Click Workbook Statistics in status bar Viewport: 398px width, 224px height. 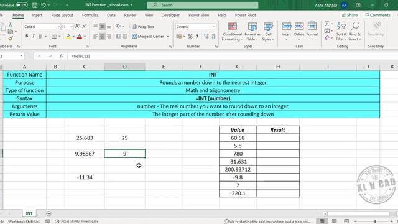click(24, 222)
